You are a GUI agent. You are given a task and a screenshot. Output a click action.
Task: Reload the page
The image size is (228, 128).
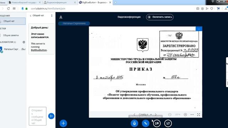(9, 9)
